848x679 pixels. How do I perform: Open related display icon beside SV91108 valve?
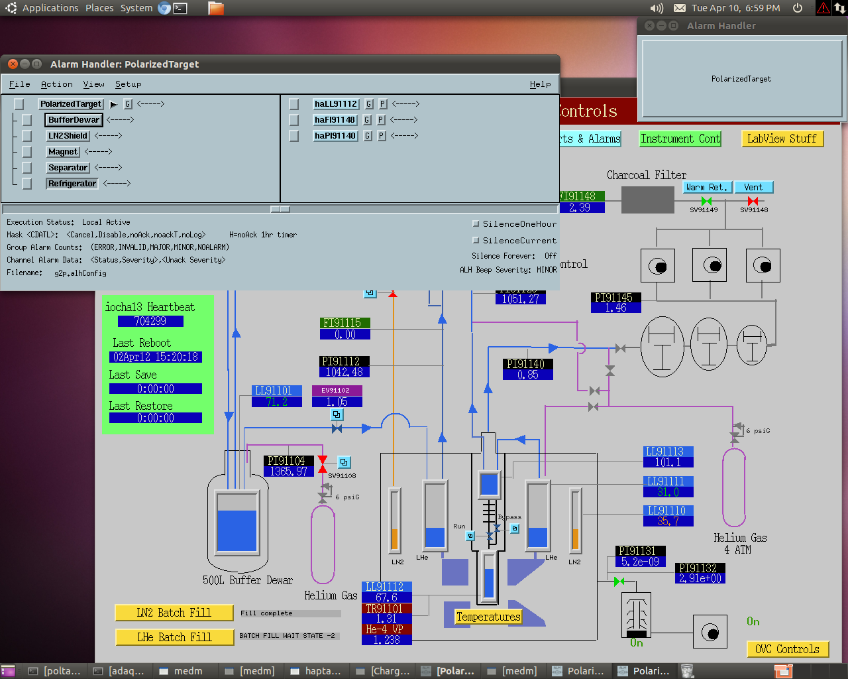pos(344,462)
